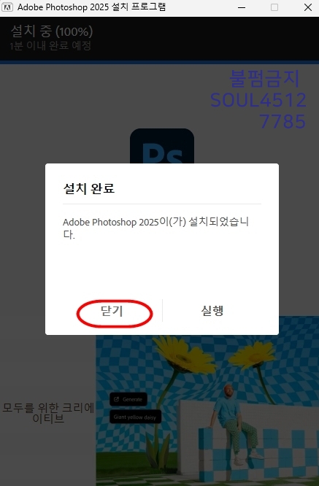Close the installer window with X
The image size is (319, 486).
coord(308,7)
